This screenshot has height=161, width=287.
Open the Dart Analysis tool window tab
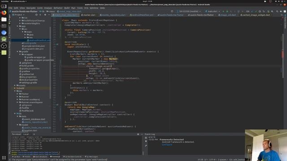[40, 157]
